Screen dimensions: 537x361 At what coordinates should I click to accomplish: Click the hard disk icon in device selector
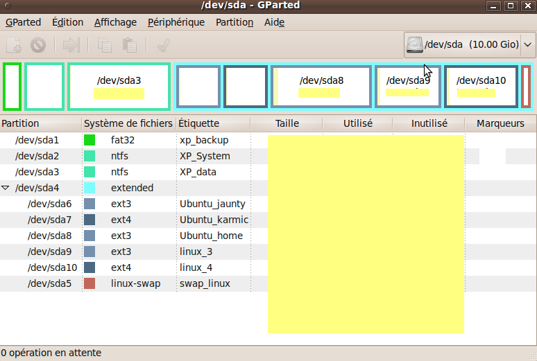pyautogui.click(x=414, y=45)
